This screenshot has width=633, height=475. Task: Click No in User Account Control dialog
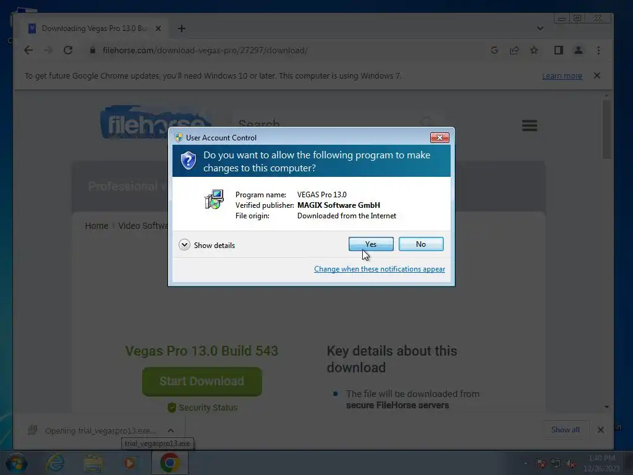click(x=420, y=244)
